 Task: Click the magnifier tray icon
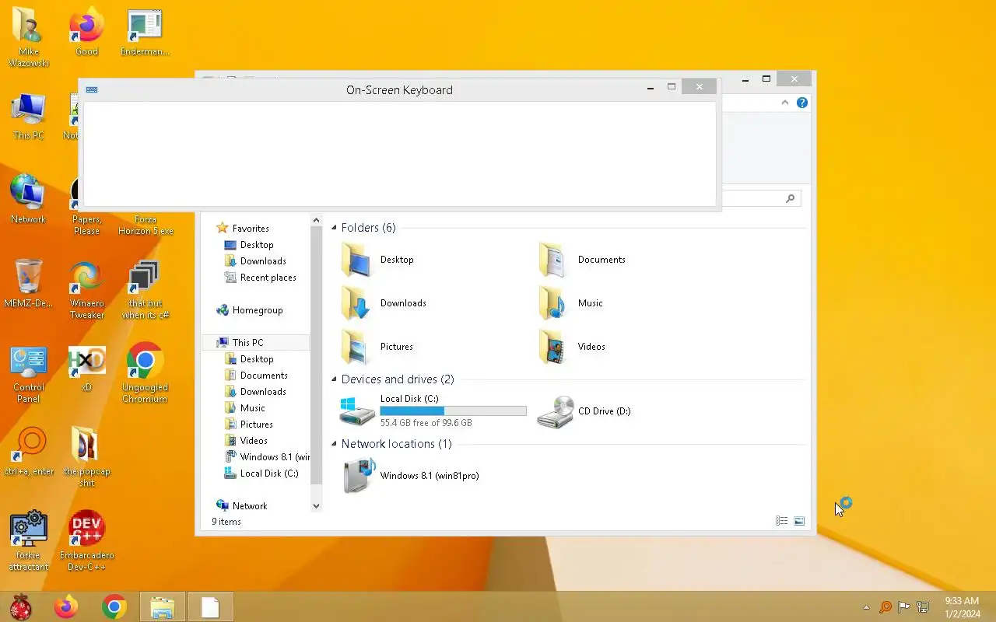[886, 607]
